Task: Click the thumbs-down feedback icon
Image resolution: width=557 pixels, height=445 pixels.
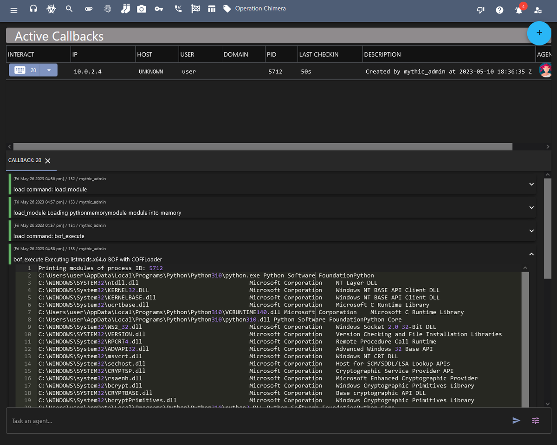Action: coord(481,10)
